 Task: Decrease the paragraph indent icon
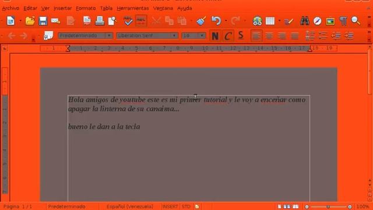pos(336,36)
